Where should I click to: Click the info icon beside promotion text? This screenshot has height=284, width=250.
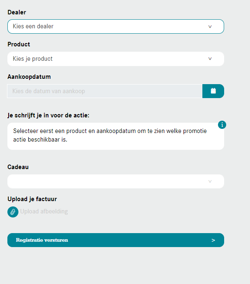click(x=222, y=125)
